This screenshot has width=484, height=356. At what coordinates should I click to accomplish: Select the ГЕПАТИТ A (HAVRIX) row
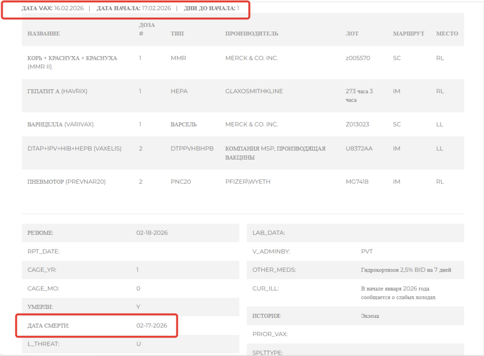[243, 95]
